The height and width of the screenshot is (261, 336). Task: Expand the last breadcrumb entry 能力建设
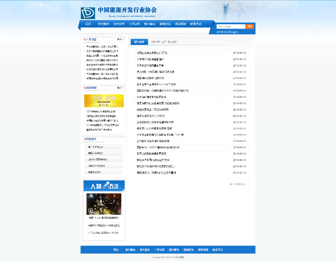[x=173, y=42]
